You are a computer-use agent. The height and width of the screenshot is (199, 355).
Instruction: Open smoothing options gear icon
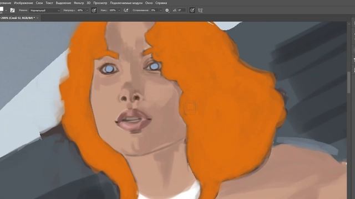(x=167, y=11)
